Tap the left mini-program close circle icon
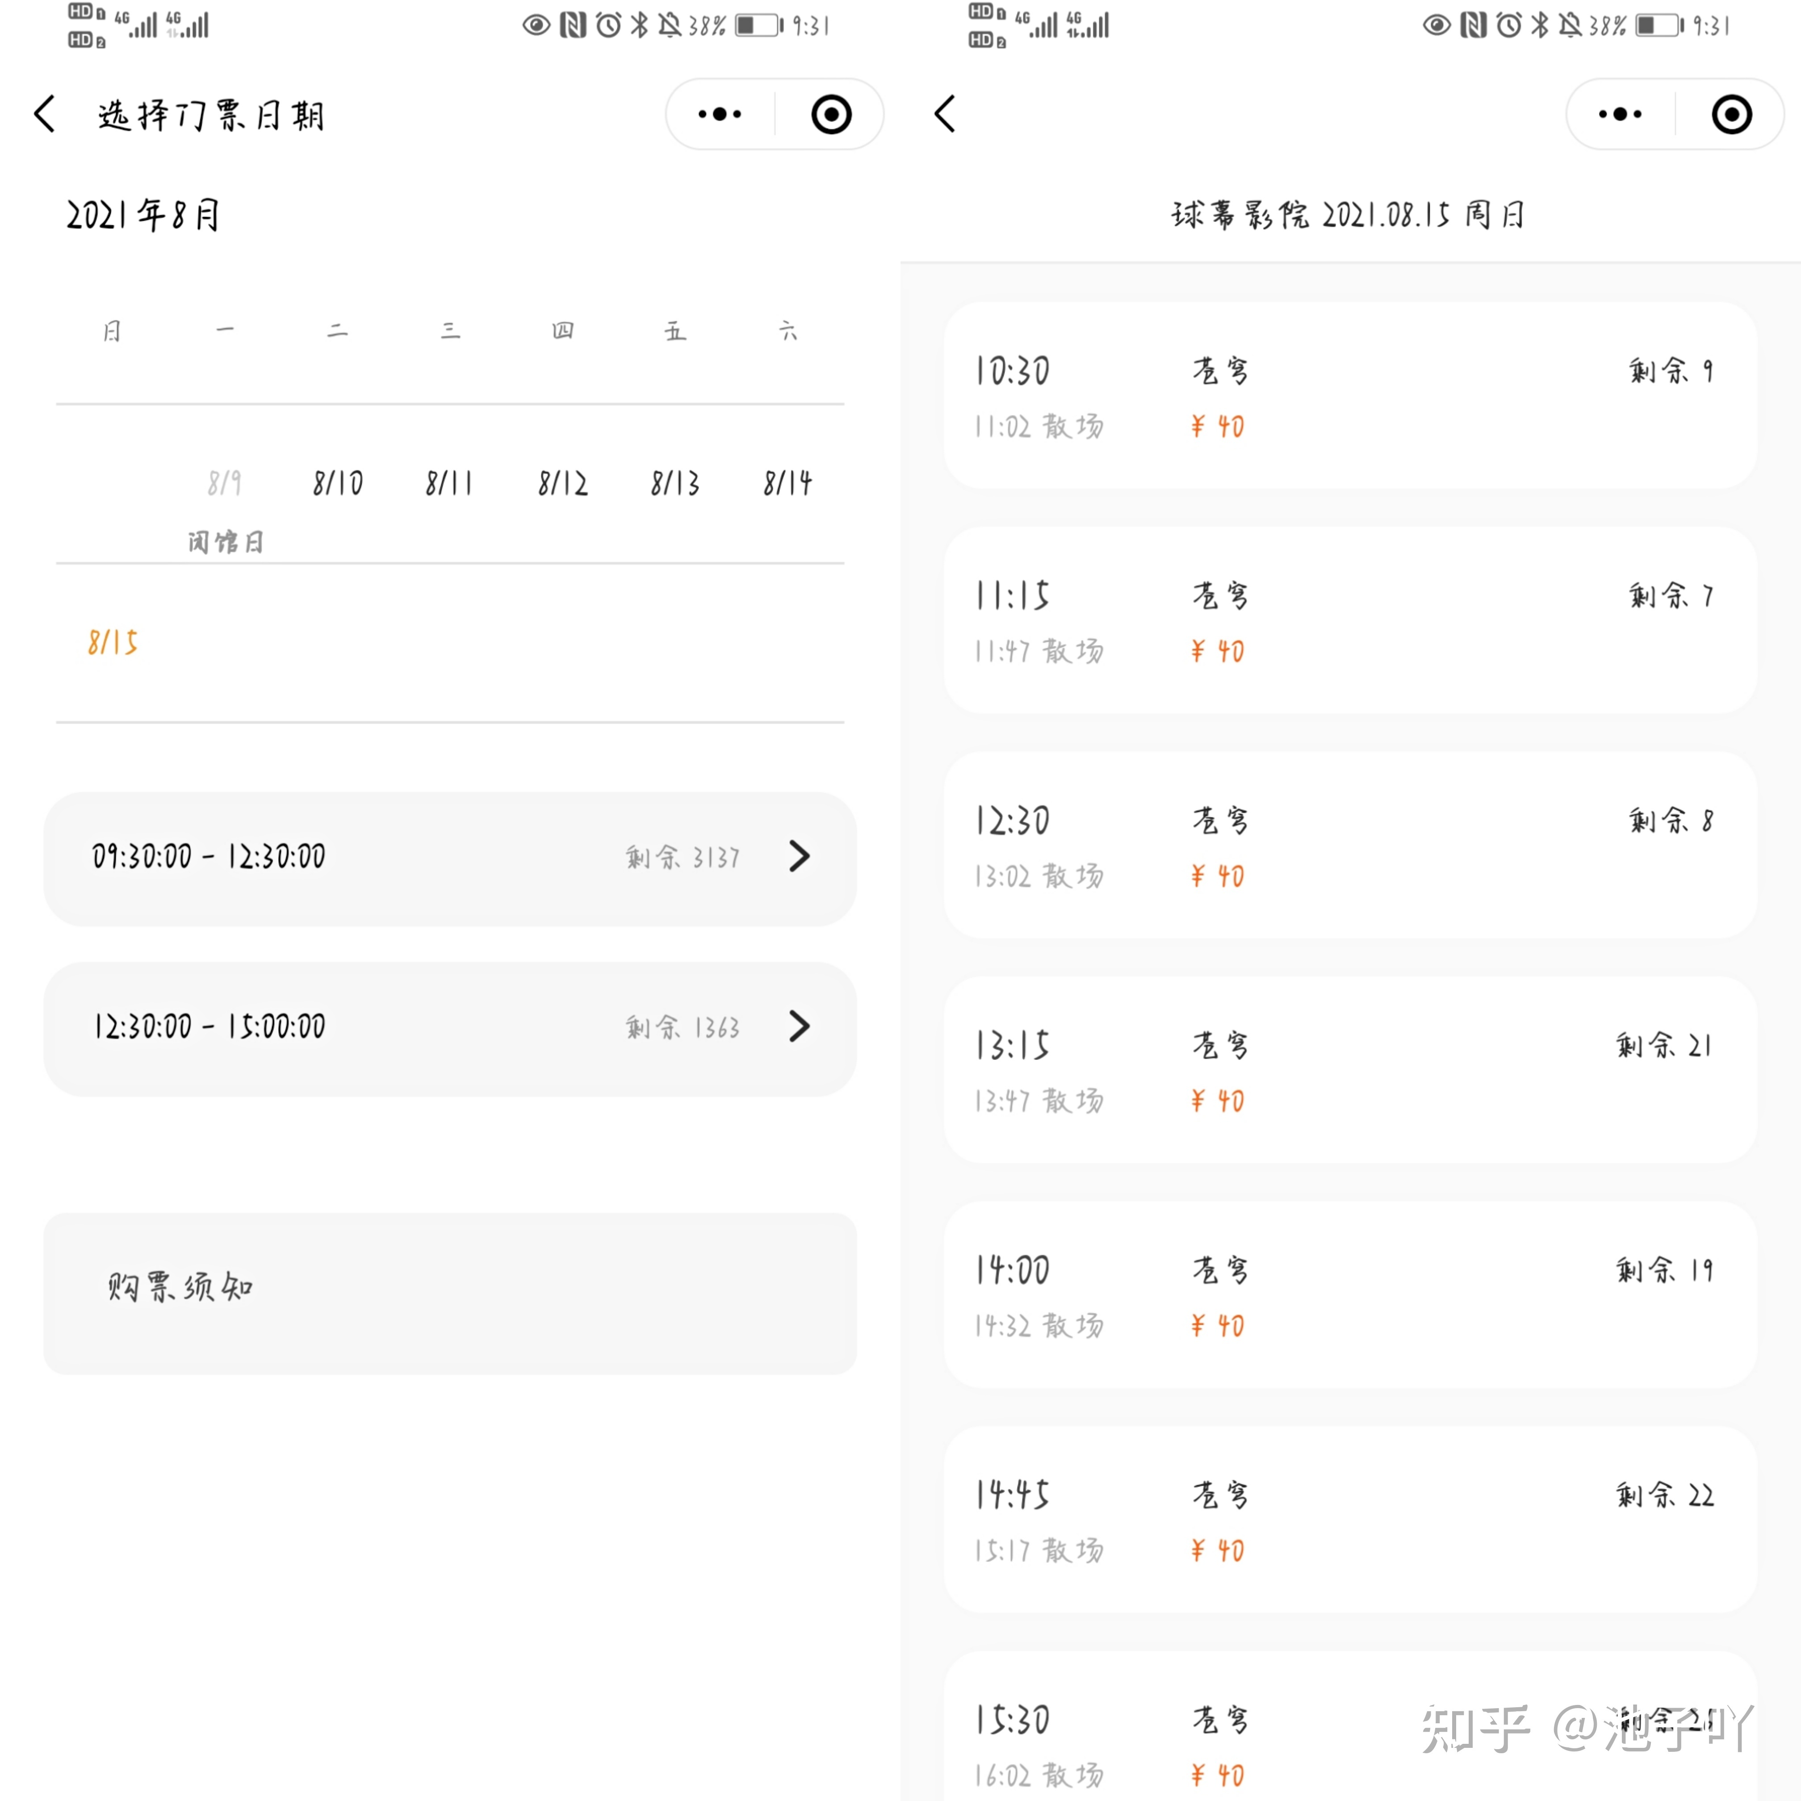This screenshot has height=1801, width=1801. pos(830,115)
